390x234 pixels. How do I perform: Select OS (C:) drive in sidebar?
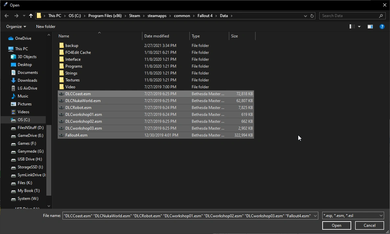coord(24,119)
